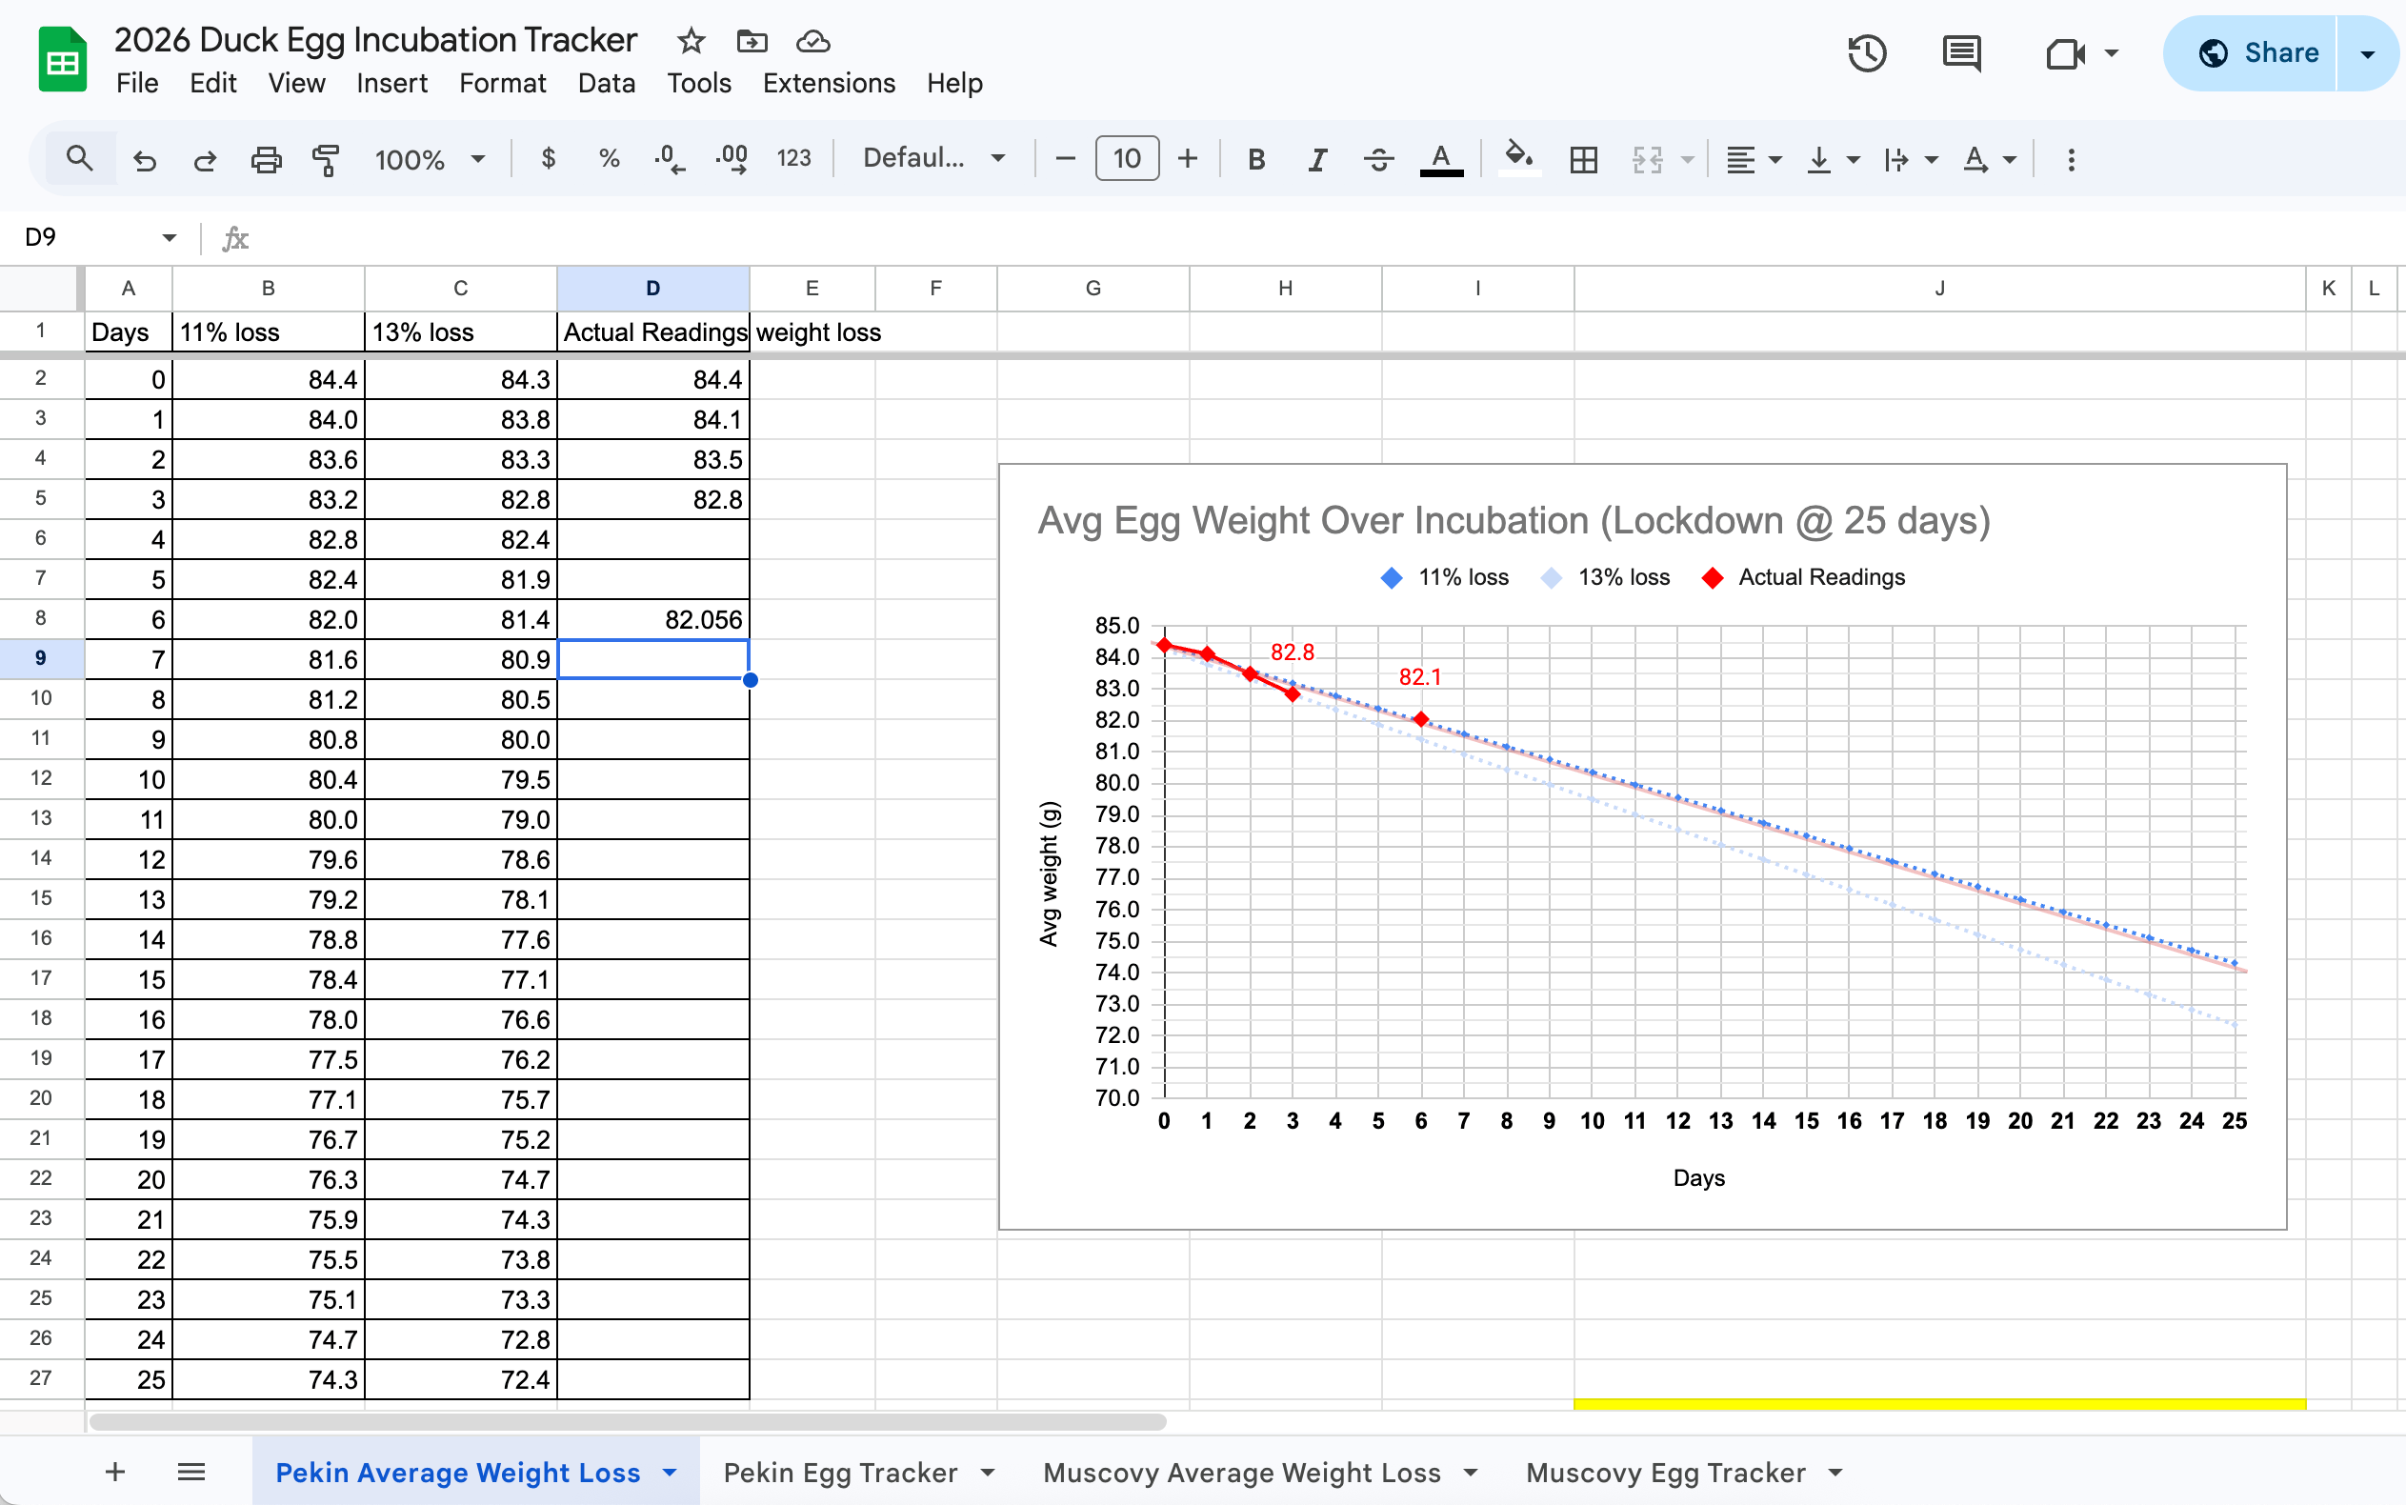Image resolution: width=2406 pixels, height=1505 pixels.
Task: Star this spreadsheet document
Action: 691,41
